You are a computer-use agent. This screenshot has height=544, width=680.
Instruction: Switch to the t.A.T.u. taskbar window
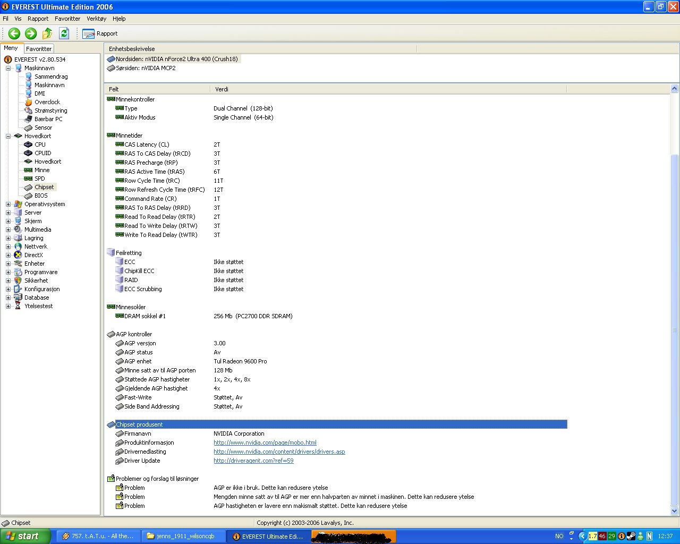pos(98,536)
